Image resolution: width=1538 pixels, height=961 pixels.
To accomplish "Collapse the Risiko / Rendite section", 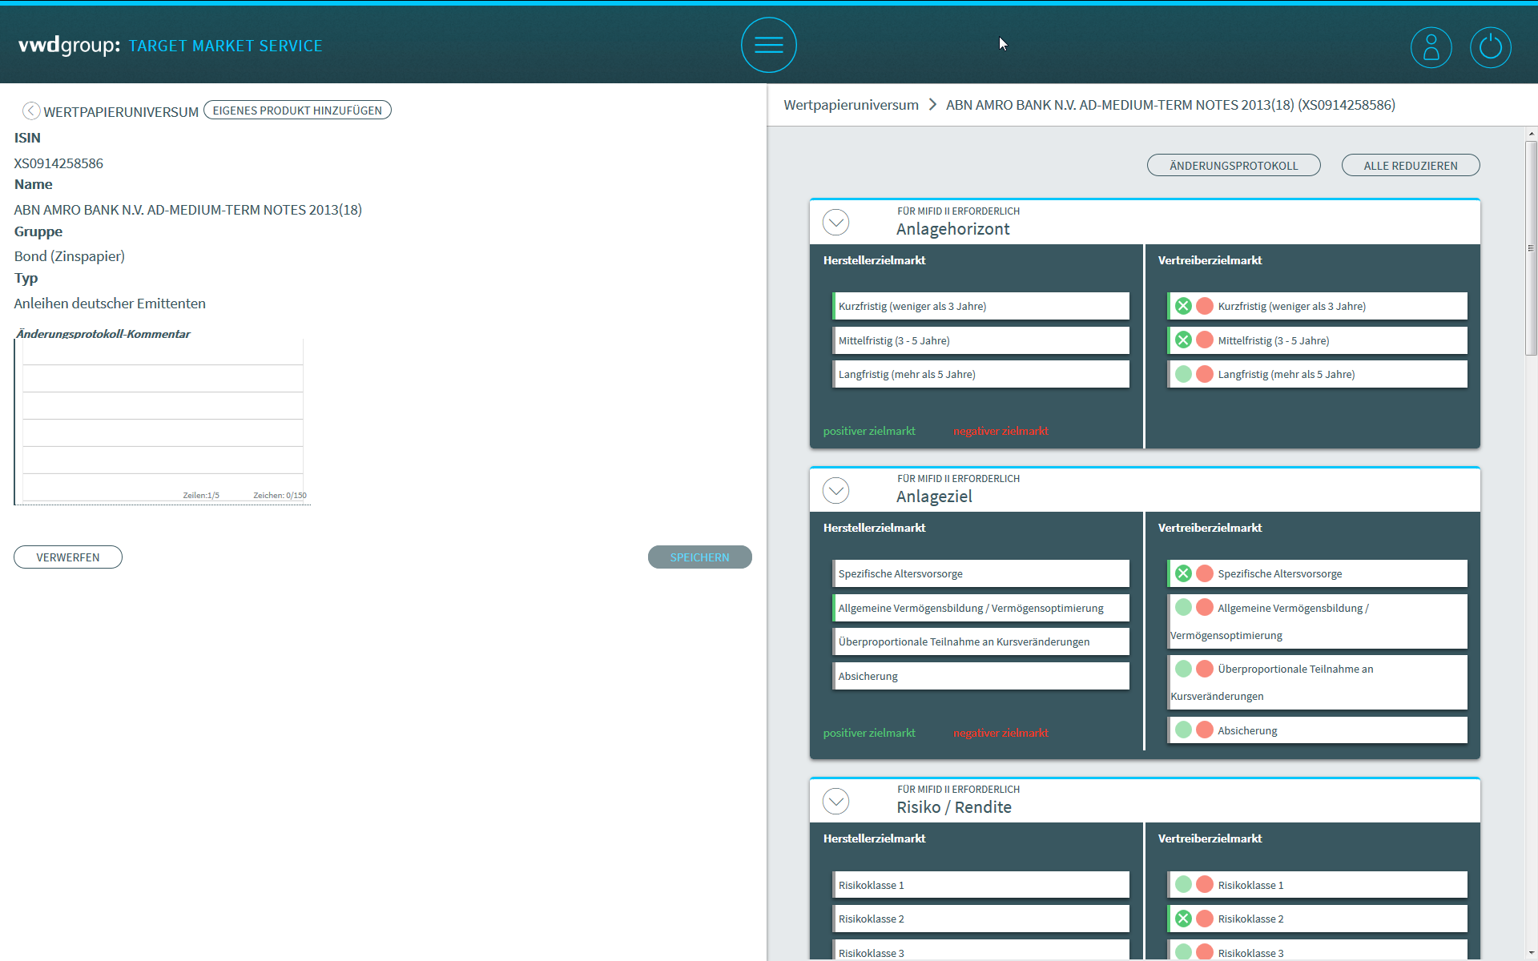I will tap(835, 801).
